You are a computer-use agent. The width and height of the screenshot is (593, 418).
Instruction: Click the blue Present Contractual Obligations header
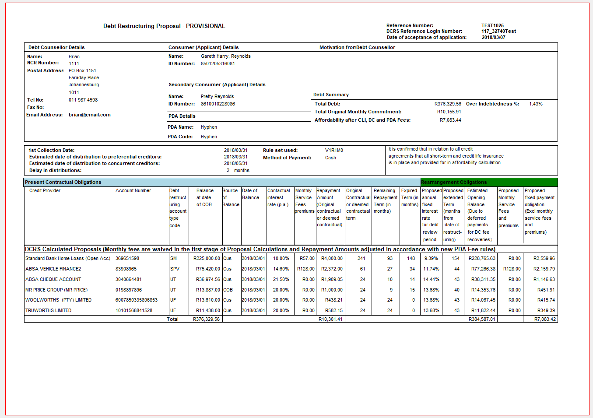[x=63, y=182]
